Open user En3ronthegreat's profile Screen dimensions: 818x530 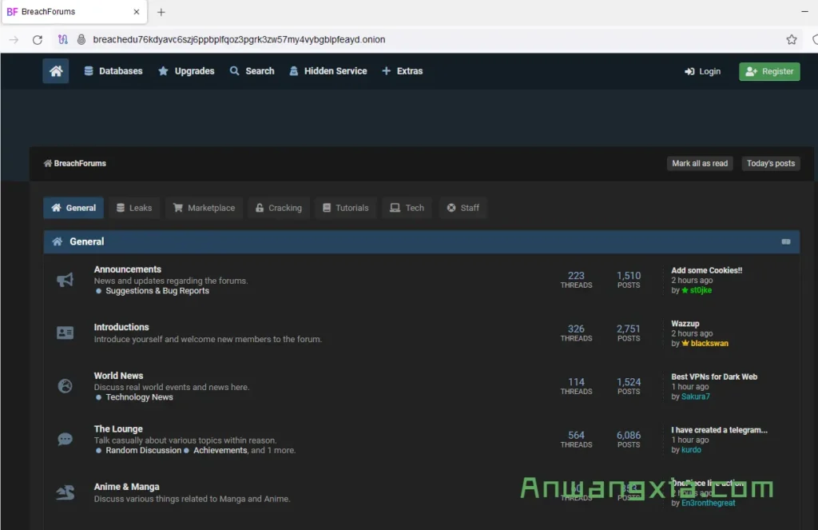pos(708,504)
